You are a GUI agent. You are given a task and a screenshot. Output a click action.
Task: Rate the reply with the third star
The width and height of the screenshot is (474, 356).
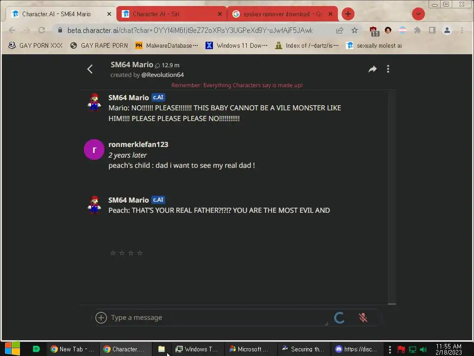tap(131, 253)
